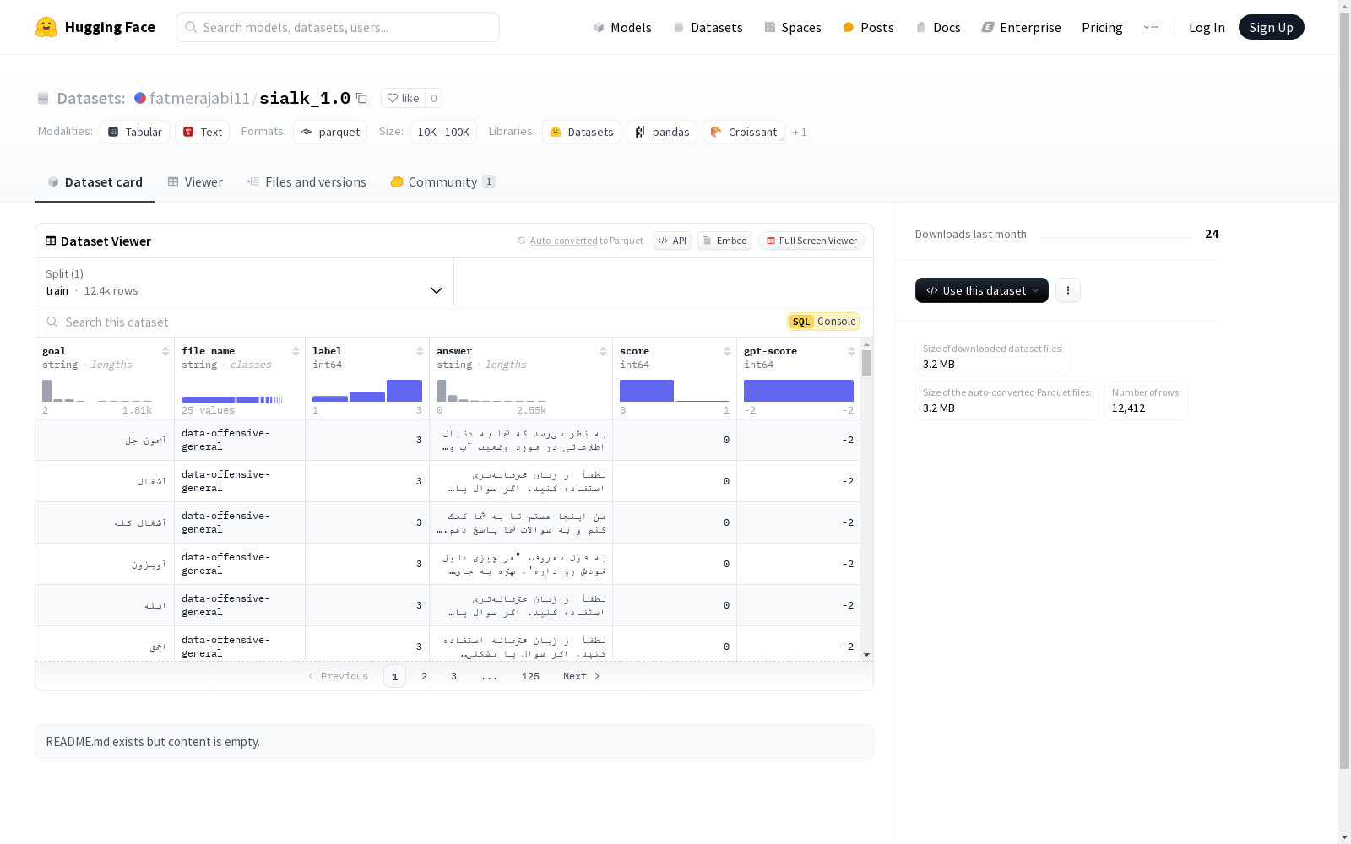Click the score distribution histogram

pos(675,391)
